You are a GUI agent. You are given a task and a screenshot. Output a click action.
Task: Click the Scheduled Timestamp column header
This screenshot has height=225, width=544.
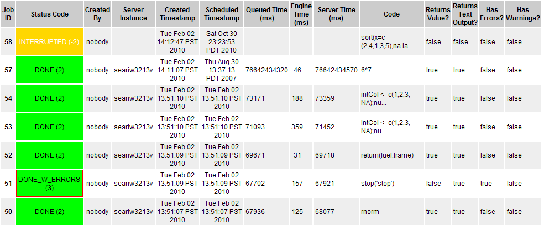tap(222, 14)
